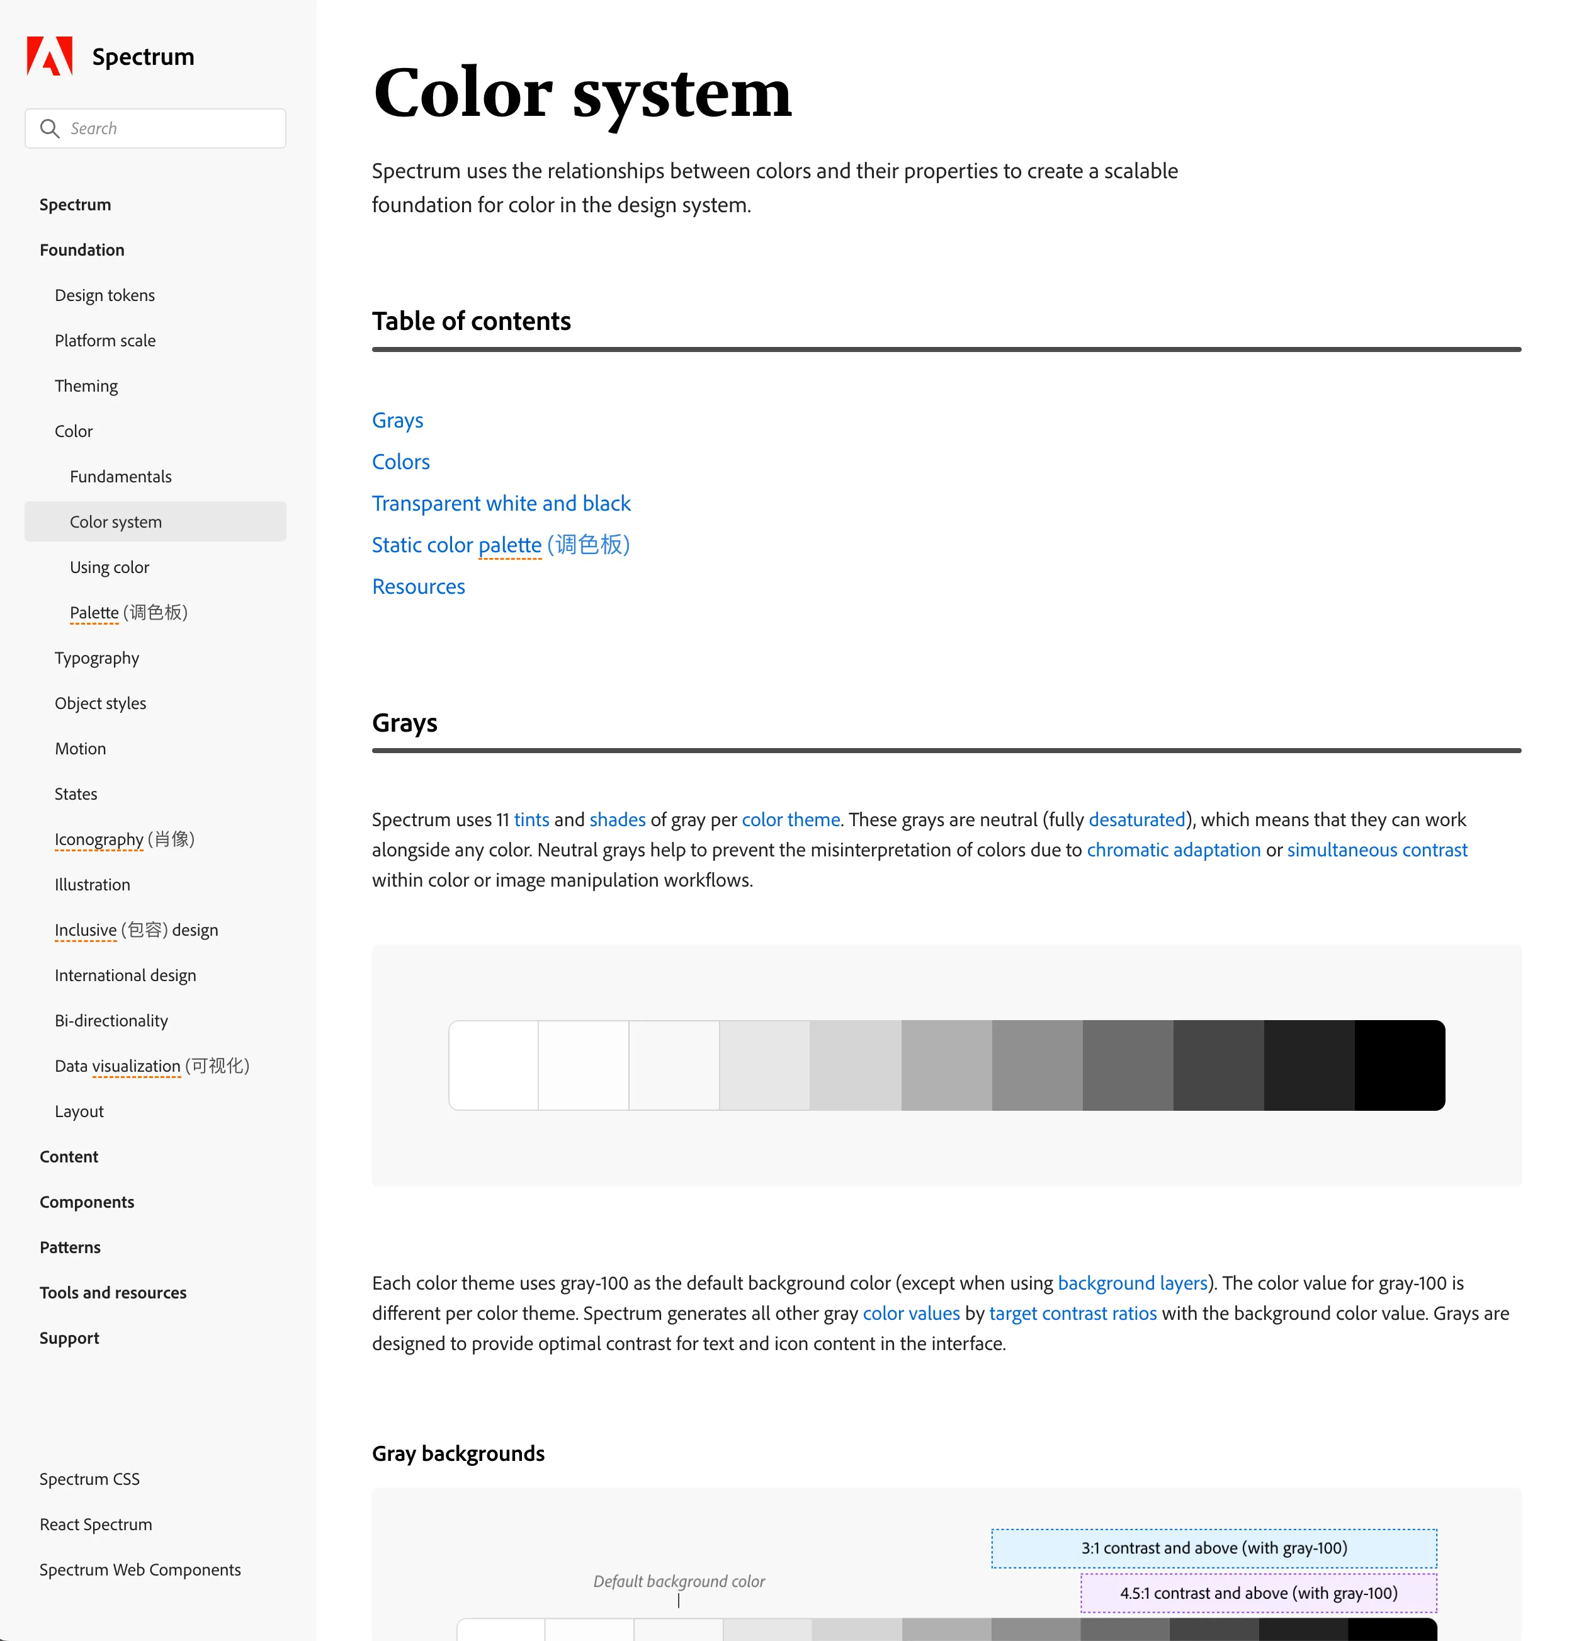
Task: Open the Fundamentals sidebar page
Action: 120,477
